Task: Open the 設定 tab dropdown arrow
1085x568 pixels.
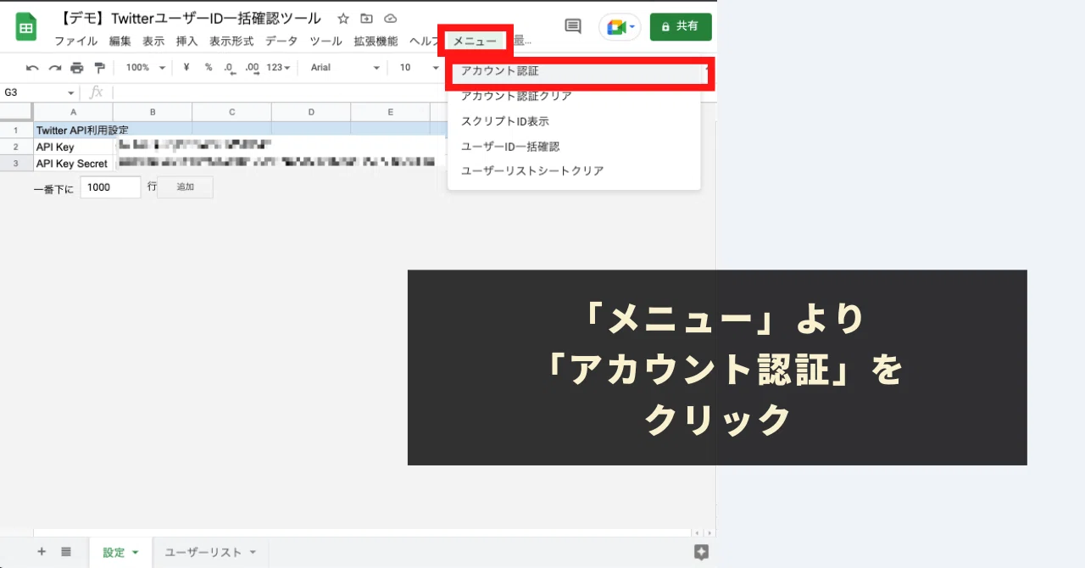Action: pyautogui.click(x=136, y=553)
